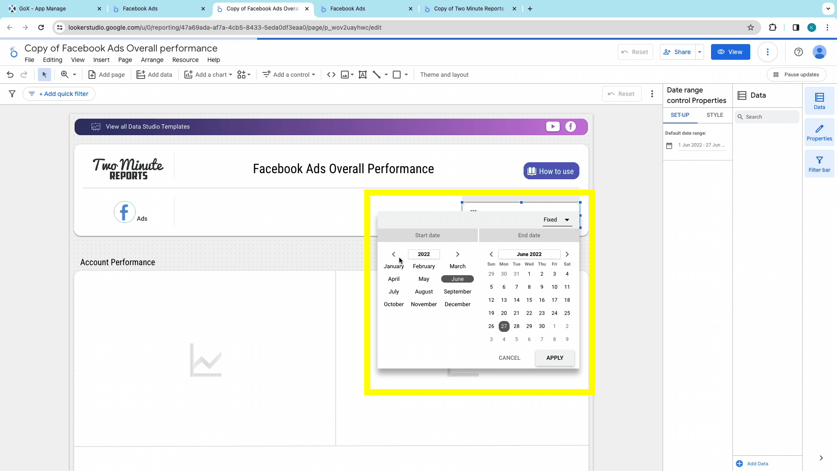This screenshot has width=837, height=471.
Task: Open the Fixed date type dropdown
Action: click(x=557, y=220)
